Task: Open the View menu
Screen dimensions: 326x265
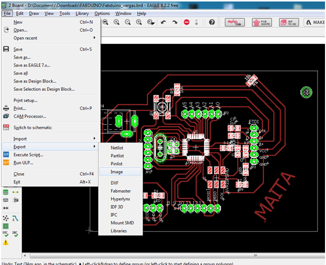Action: coord(49,13)
